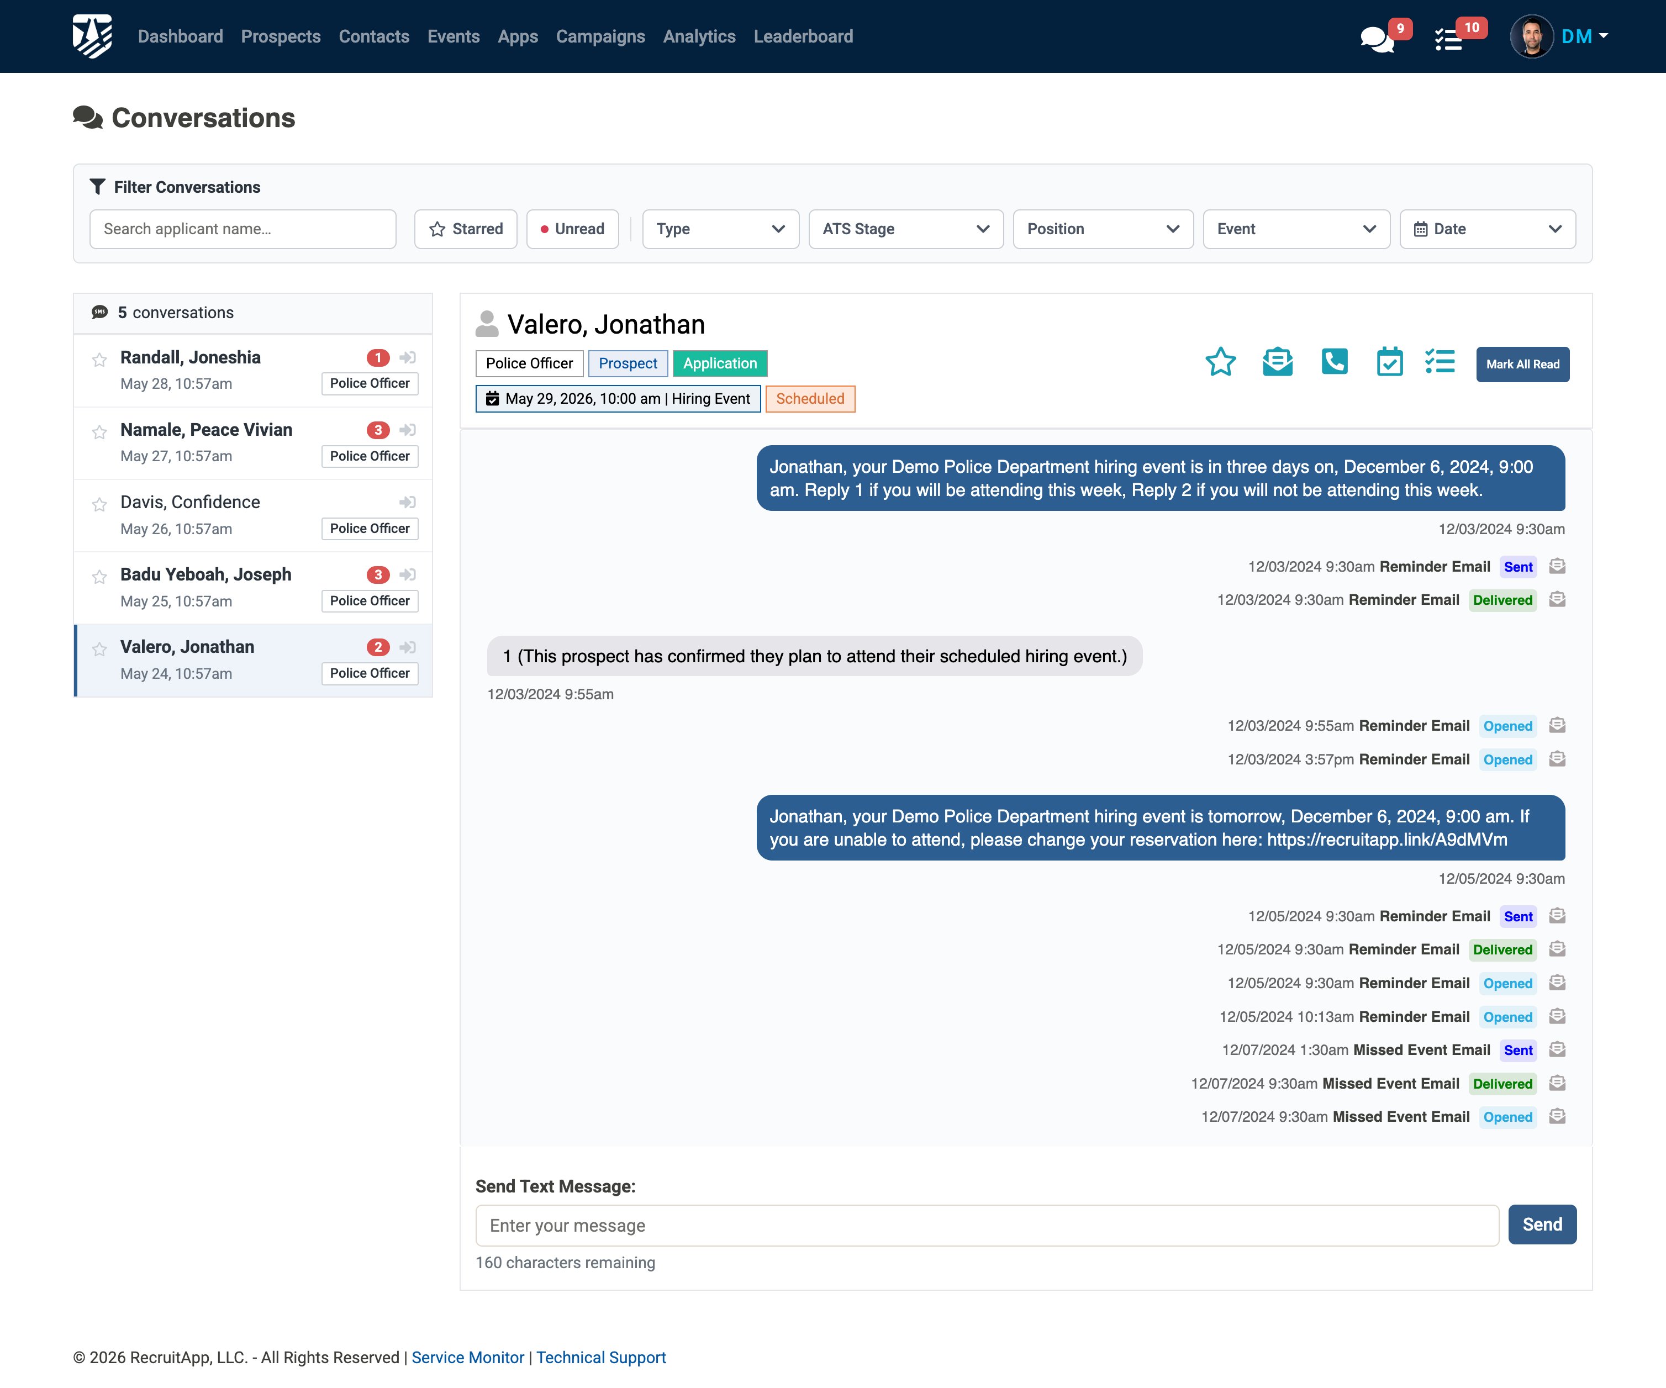Screen dimensions: 1666x1388
Task: Open the Service Monitor link
Action: pos(468,1357)
